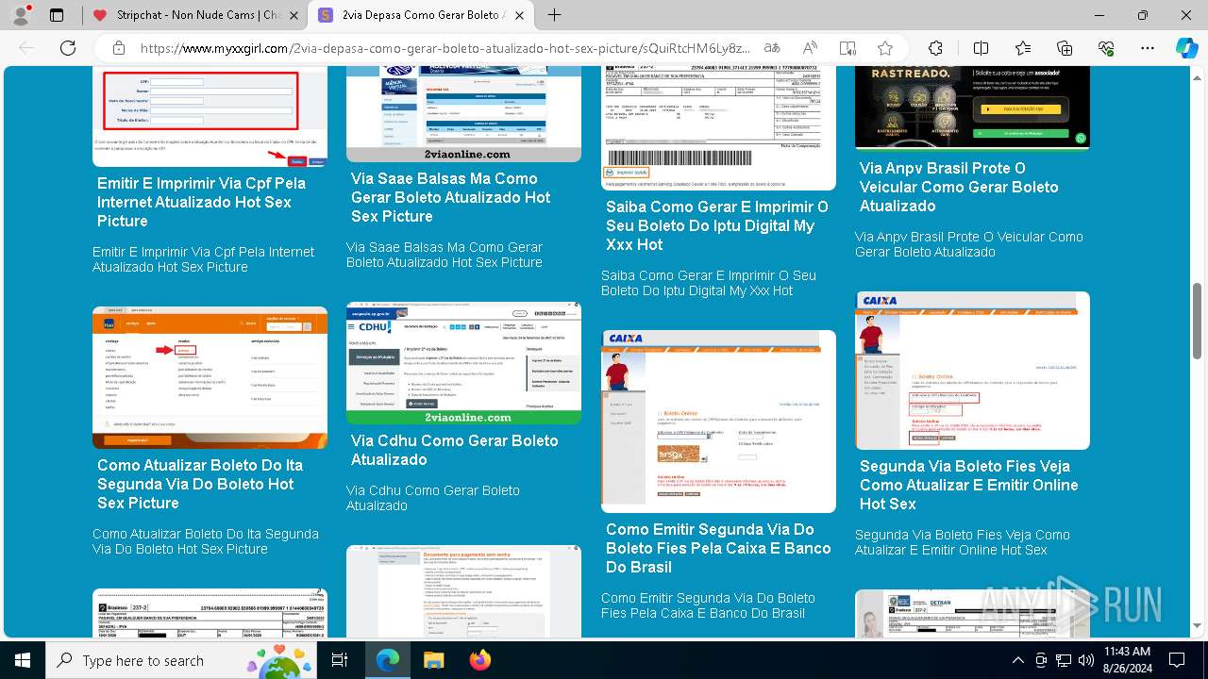Image resolution: width=1208 pixels, height=679 pixels.
Task: Click 'Via Cdhu Como Gerar Boleto Atualizado' description text
Action: pyautogui.click(x=432, y=498)
